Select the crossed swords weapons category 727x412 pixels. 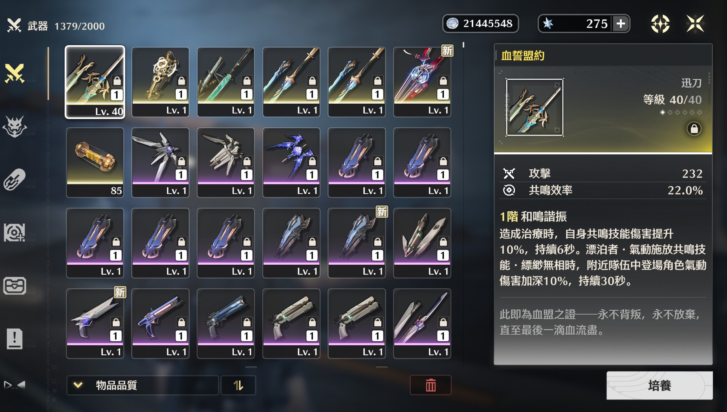coord(15,73)
